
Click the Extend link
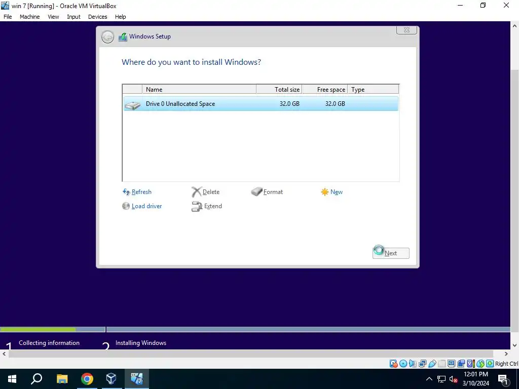click(x=213, y=206)
